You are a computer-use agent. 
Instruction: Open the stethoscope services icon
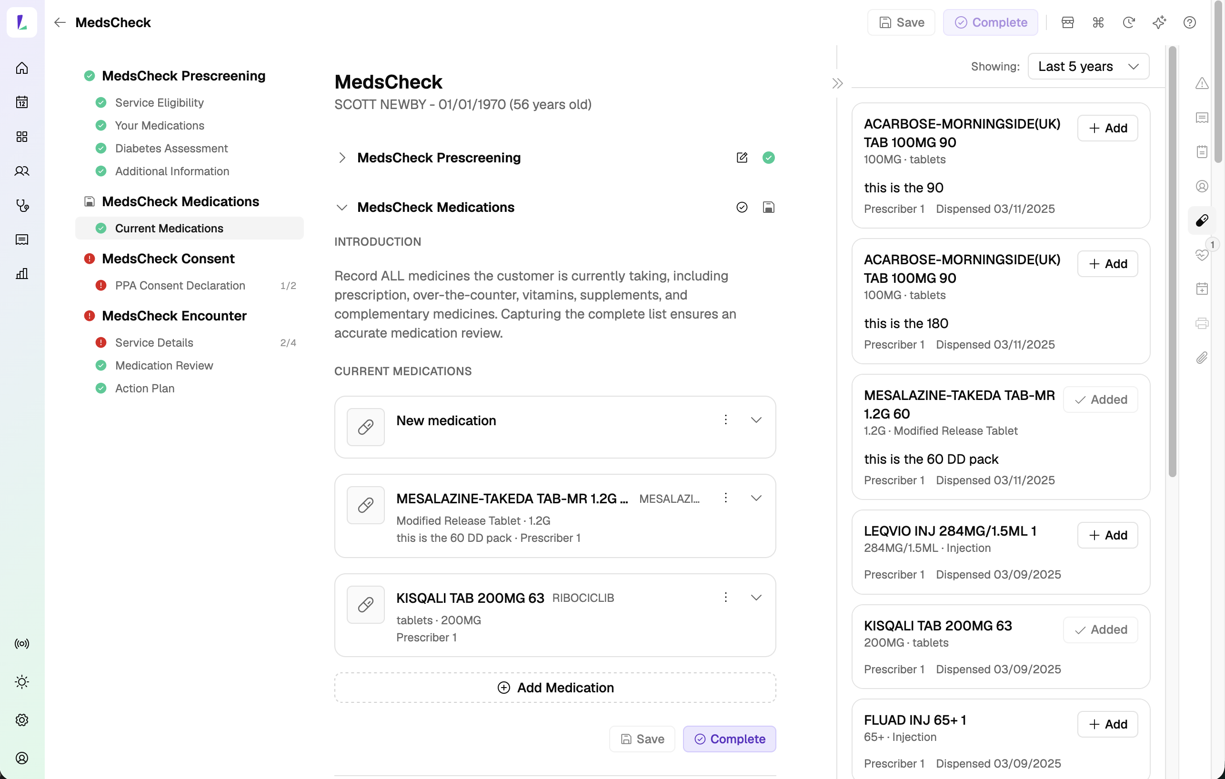[22, 205]
